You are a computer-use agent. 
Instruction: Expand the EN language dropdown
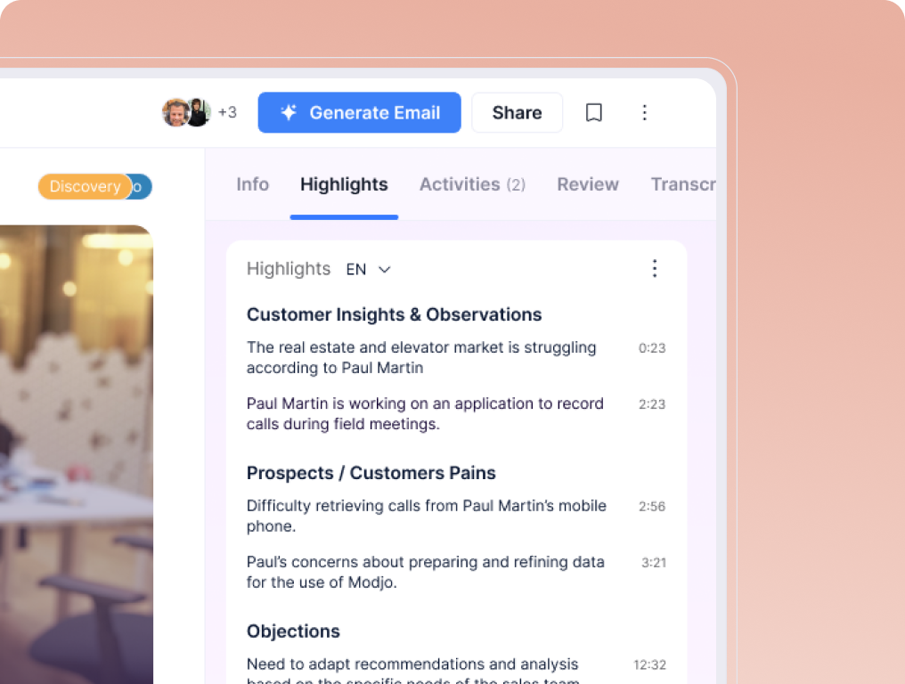click(369, 270)
